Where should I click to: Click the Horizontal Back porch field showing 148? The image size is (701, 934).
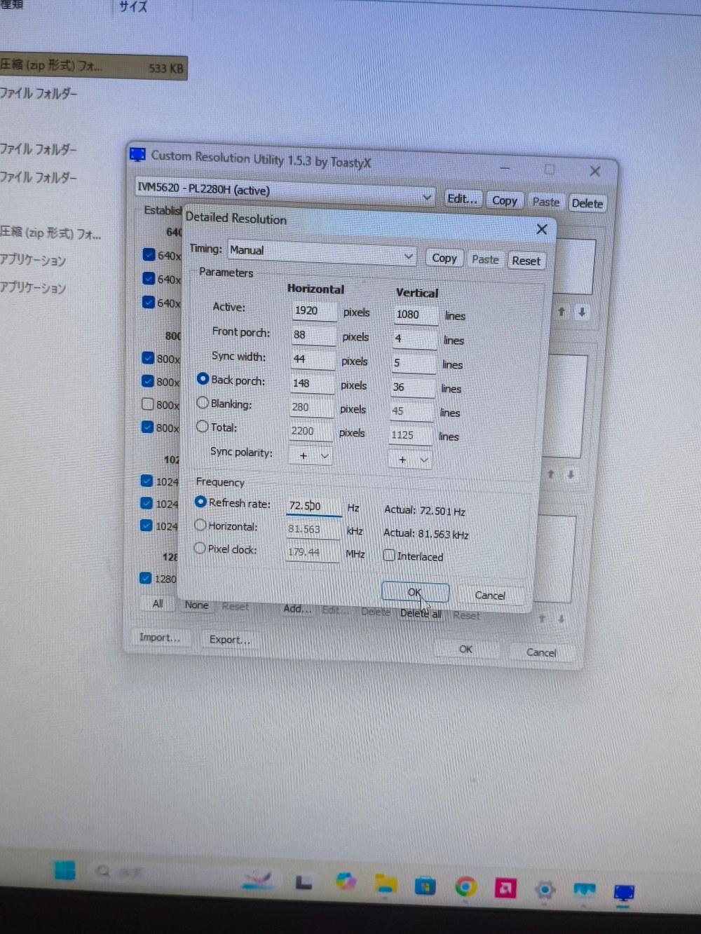312,383
